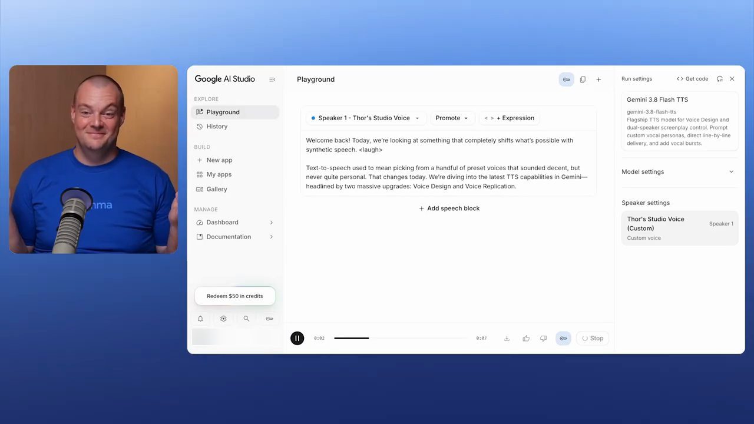Pause the audio playback

click(297, 338)
